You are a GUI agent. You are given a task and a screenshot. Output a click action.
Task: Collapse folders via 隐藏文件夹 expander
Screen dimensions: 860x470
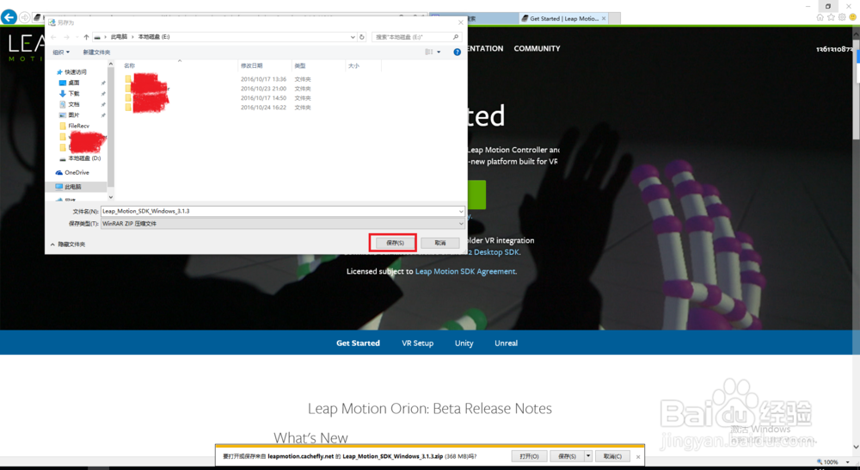coord(68,244)
